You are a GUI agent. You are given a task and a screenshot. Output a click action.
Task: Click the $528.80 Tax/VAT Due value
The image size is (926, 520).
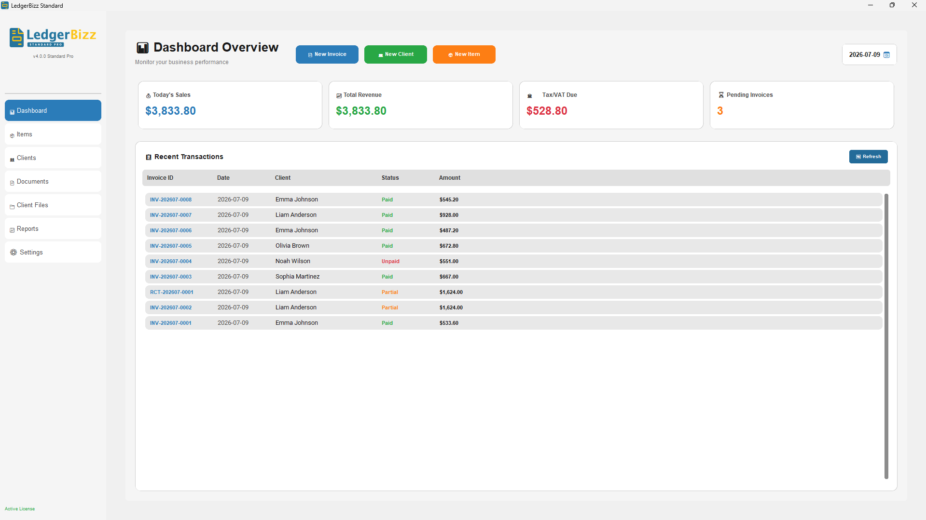pos(547,111)
